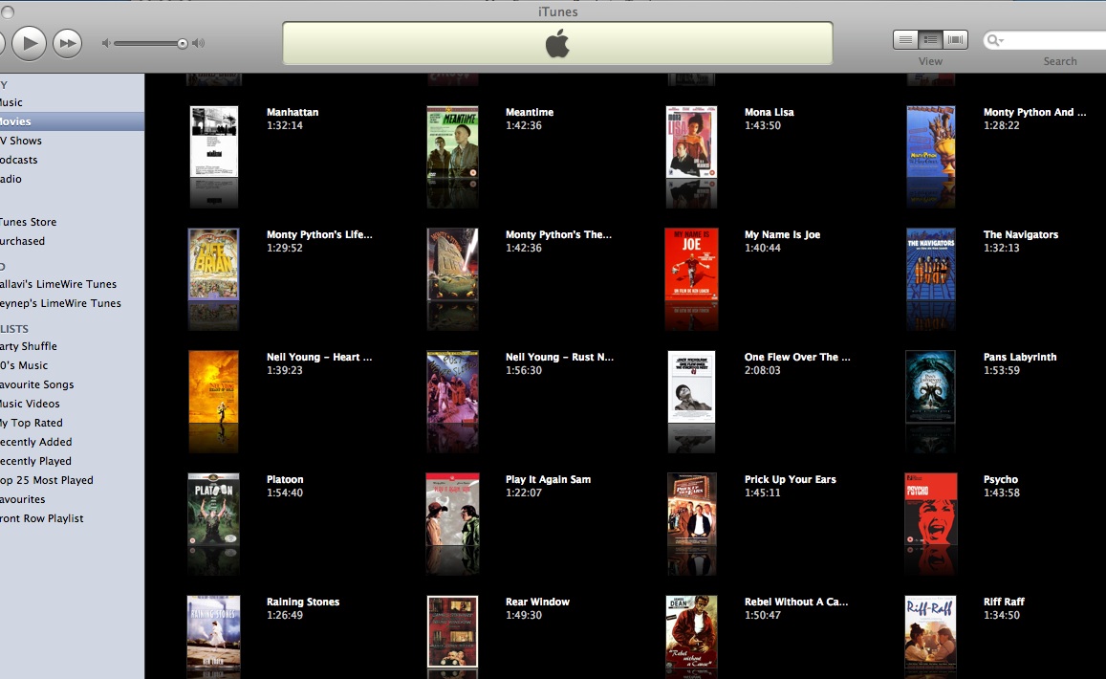Select the Manhattan movie poster

pyautogui.click(x=214, y=142)
